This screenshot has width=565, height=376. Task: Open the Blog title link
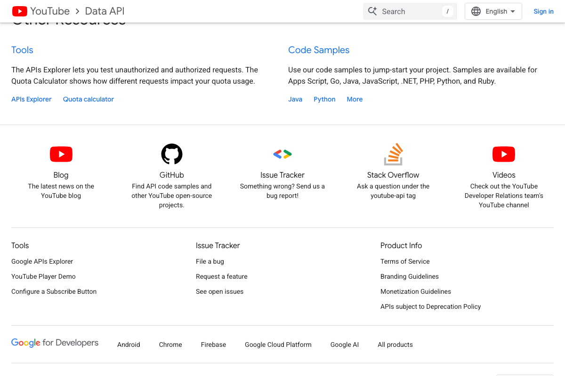click(x=61, y=175)
